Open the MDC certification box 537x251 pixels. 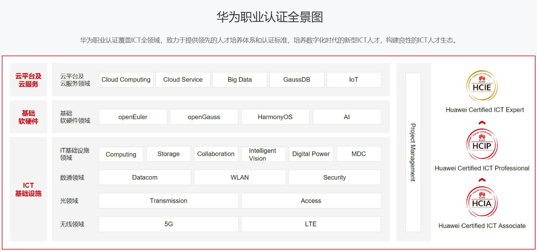(359, 154)
